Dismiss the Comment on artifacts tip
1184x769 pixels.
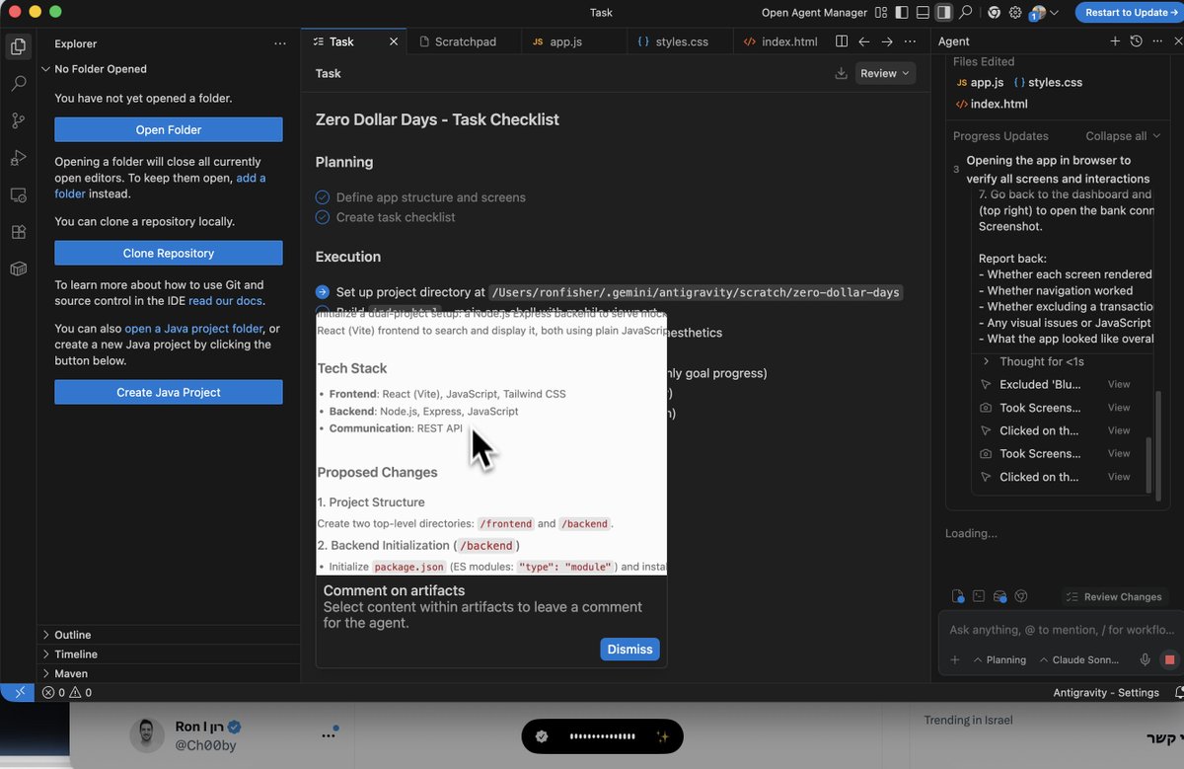pos(629,649)
